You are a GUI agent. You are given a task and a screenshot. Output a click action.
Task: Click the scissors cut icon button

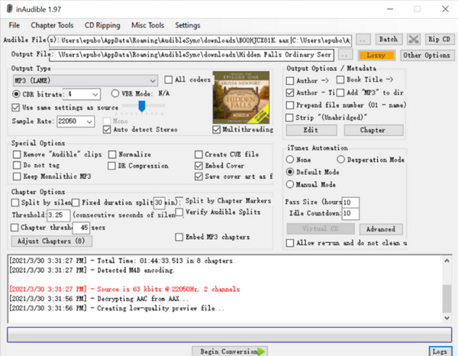tap(414, 40)
